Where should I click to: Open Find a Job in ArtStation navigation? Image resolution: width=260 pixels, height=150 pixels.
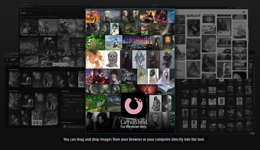coord(39,10)
